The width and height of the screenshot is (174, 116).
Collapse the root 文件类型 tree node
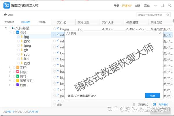6,28
